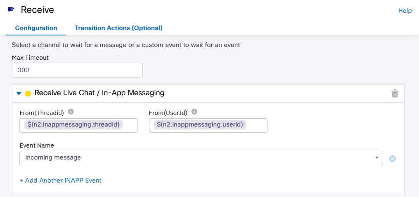Click the Receive Live Chat section title
This screenshot has width=419, height=197.
[x=99, y=93]
